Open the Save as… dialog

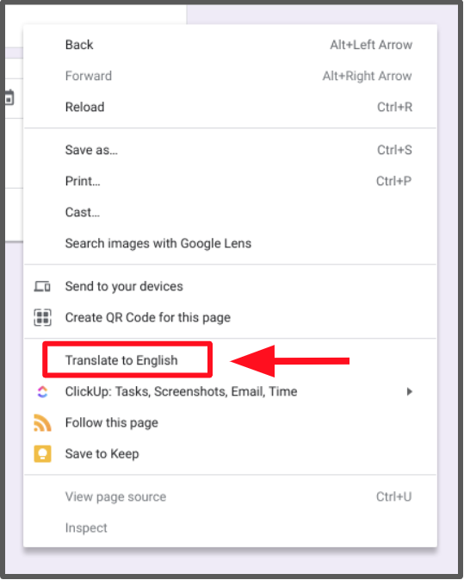(x=230, y=150)
